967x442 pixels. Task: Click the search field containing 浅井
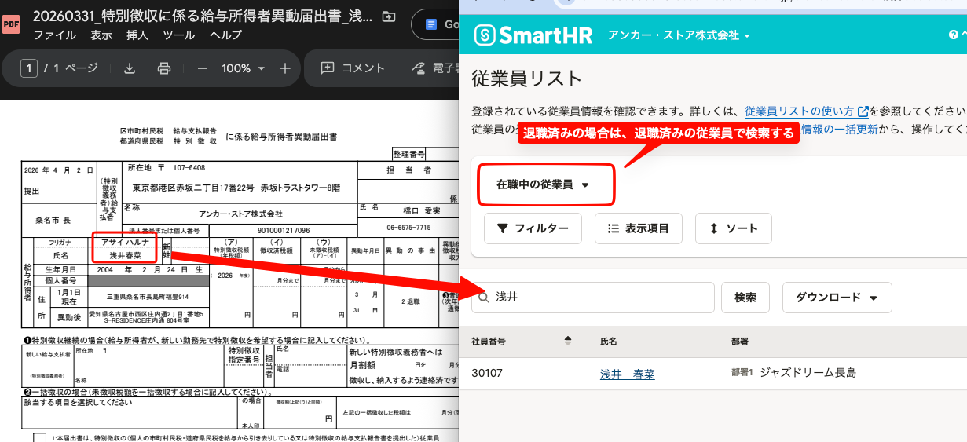(x=592, y=298)
